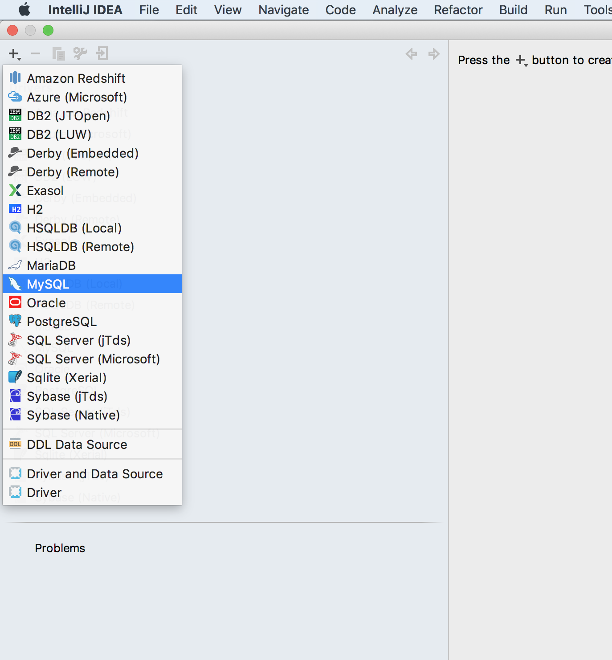Open the Tools menu
612x660 pixels.
598,10
